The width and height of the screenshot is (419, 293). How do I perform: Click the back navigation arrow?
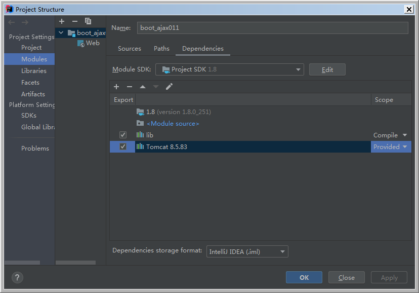(11, 22)
